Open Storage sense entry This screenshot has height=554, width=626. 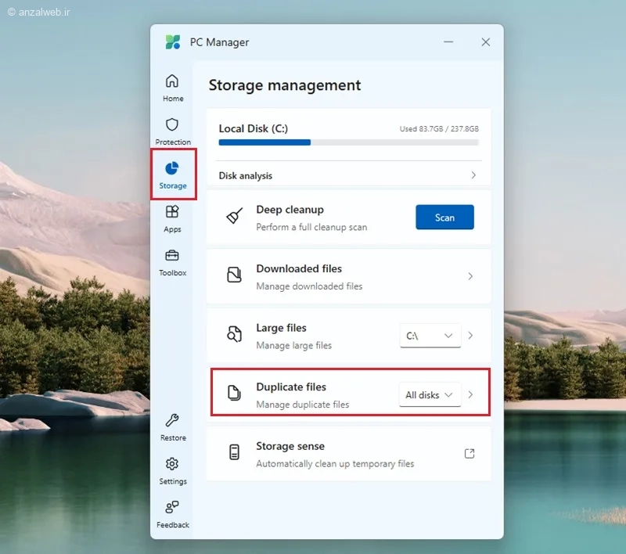click(349, 454)
